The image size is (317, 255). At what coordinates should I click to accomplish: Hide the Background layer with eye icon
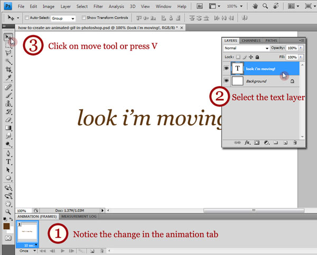click(x=227, y=81)
